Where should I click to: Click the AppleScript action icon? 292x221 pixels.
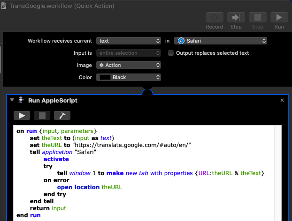pyautogui.click(x=21, y=100)
